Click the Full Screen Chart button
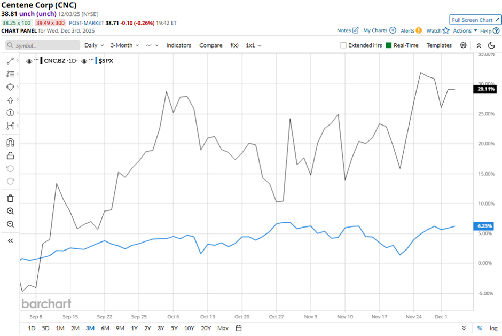 475,20
